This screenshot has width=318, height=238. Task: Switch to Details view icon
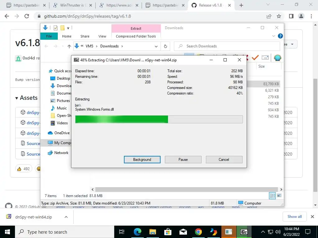[x=272, y=196]
